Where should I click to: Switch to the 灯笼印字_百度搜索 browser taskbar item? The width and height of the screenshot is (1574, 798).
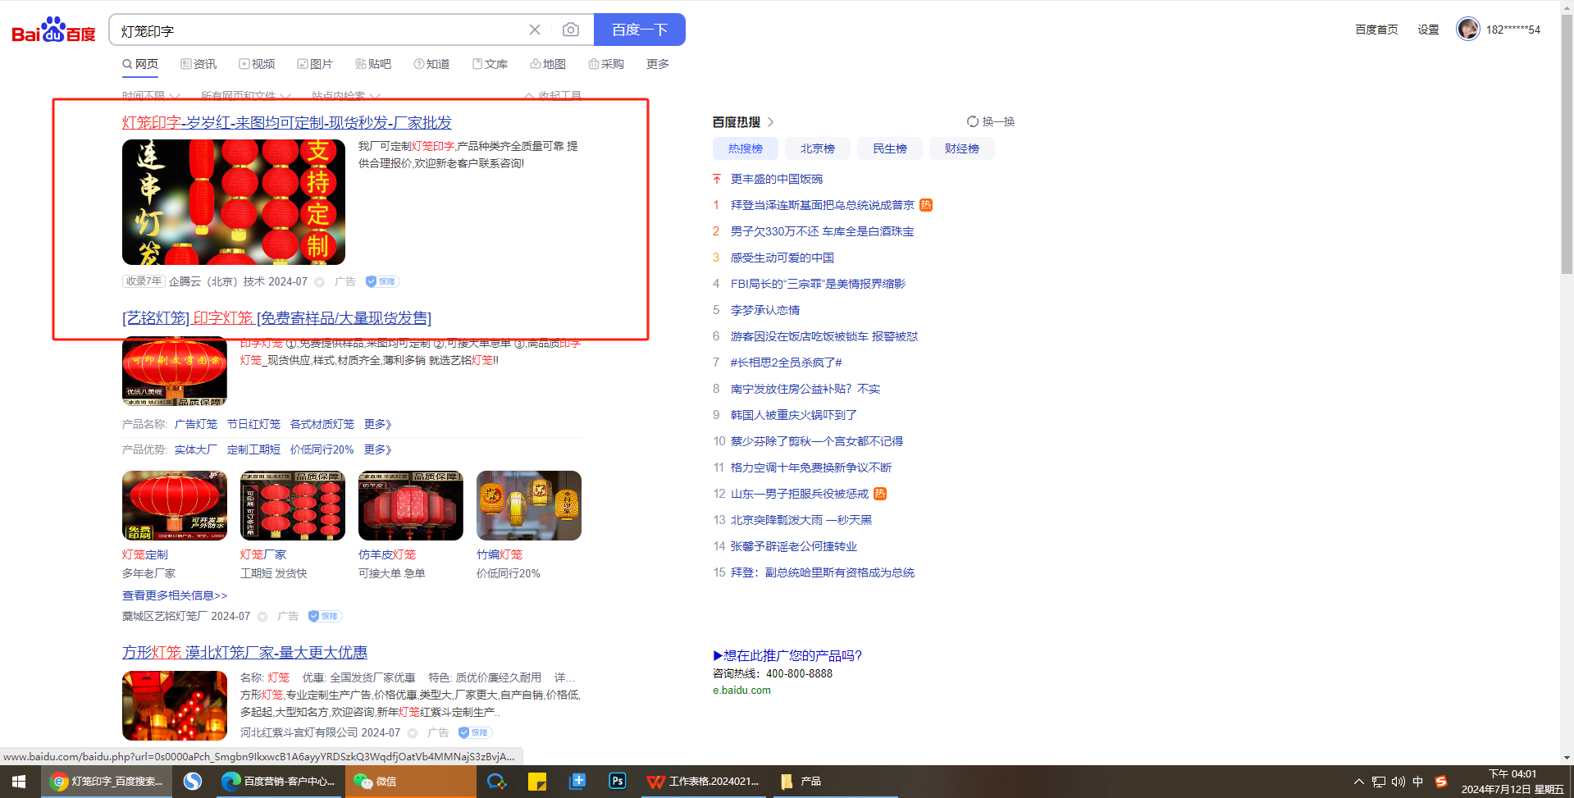coord(107,782)
